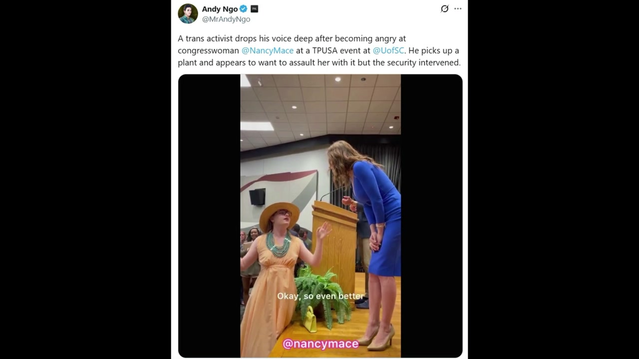Click the yellow handbag on the stage floor
This screenshot has height=359, width=639.
tap(310, 319)
